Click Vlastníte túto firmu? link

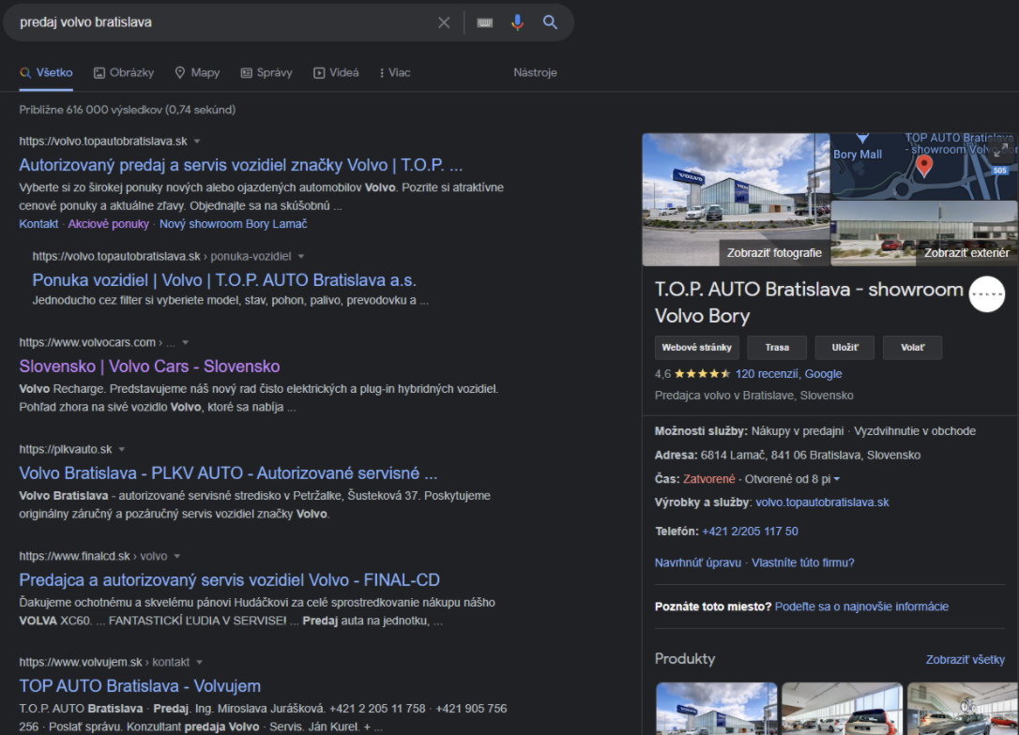click(802, 562)
